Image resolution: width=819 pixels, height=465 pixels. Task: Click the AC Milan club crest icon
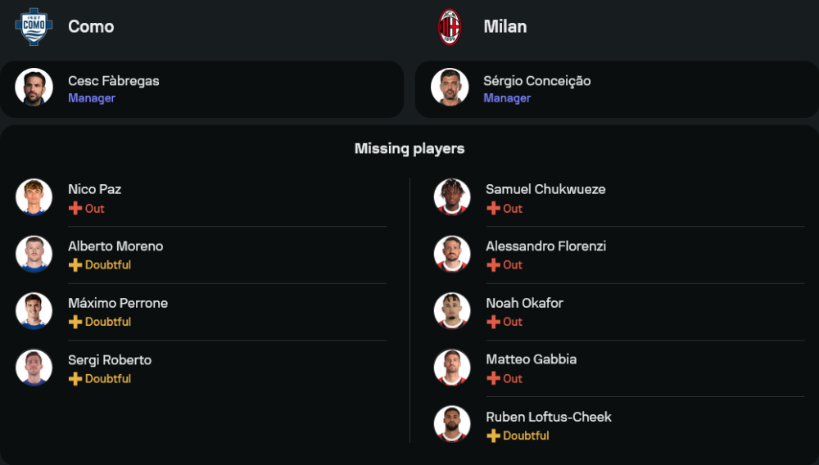point(450,26)
